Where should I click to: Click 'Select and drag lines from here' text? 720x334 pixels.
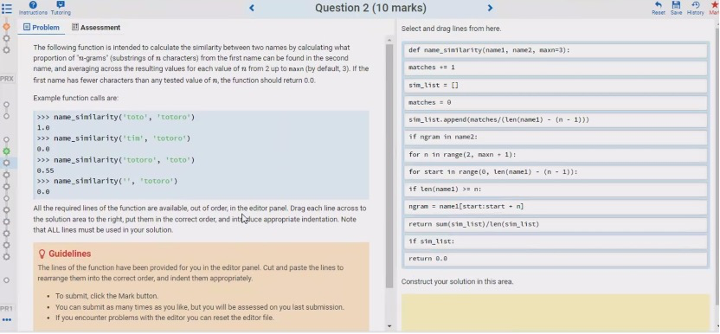451,29
